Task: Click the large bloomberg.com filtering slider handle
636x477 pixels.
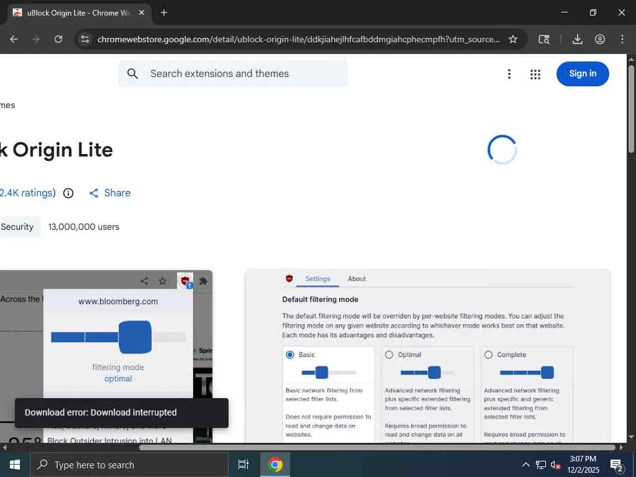Action: [x=135, y=337]
